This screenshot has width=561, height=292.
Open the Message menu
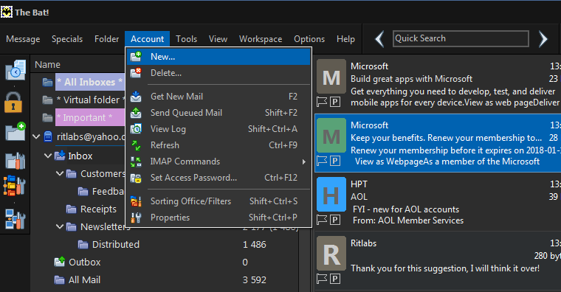(23, 39)
